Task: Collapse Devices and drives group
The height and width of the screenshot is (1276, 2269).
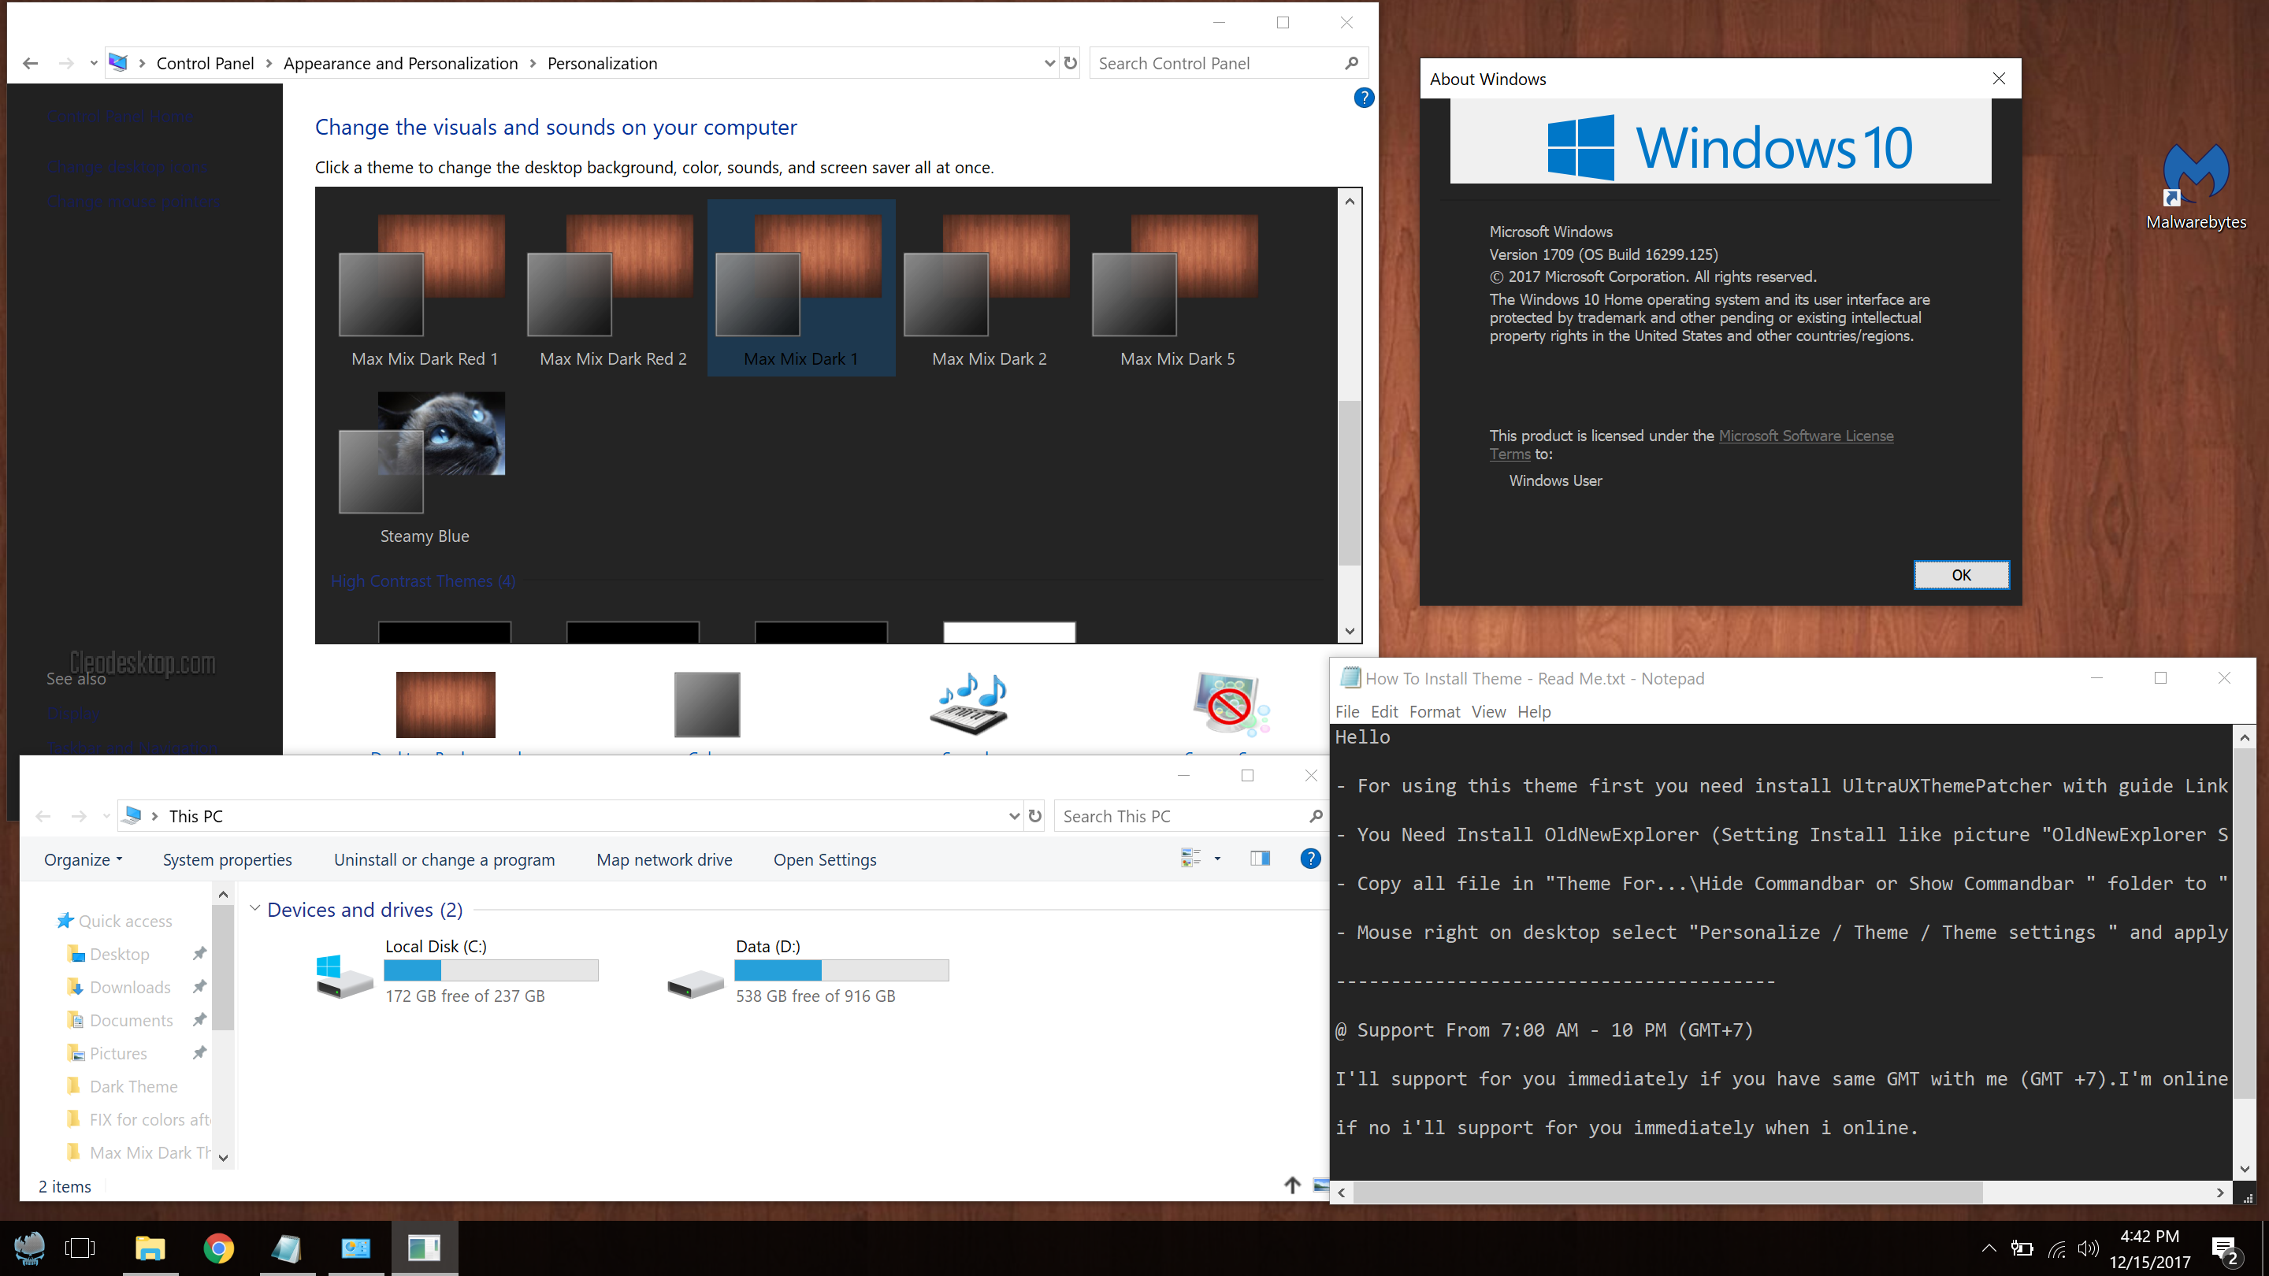Action: (x=254, y=908)
